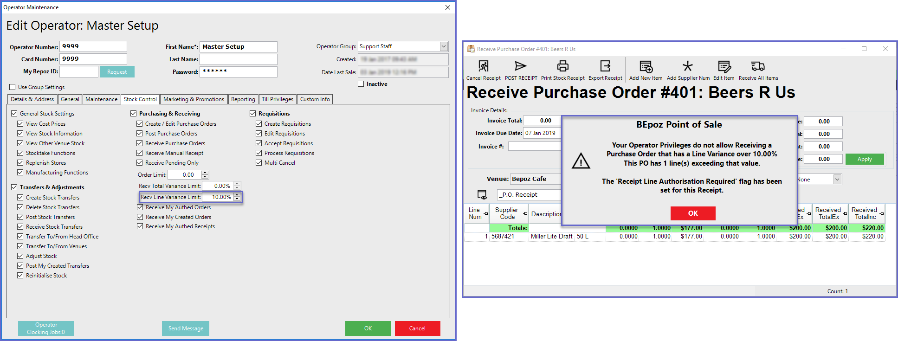This screenshot has height=341, width=898.
Task: Click the POST RECEIPT toolbar icon
Action: point(521,66)
